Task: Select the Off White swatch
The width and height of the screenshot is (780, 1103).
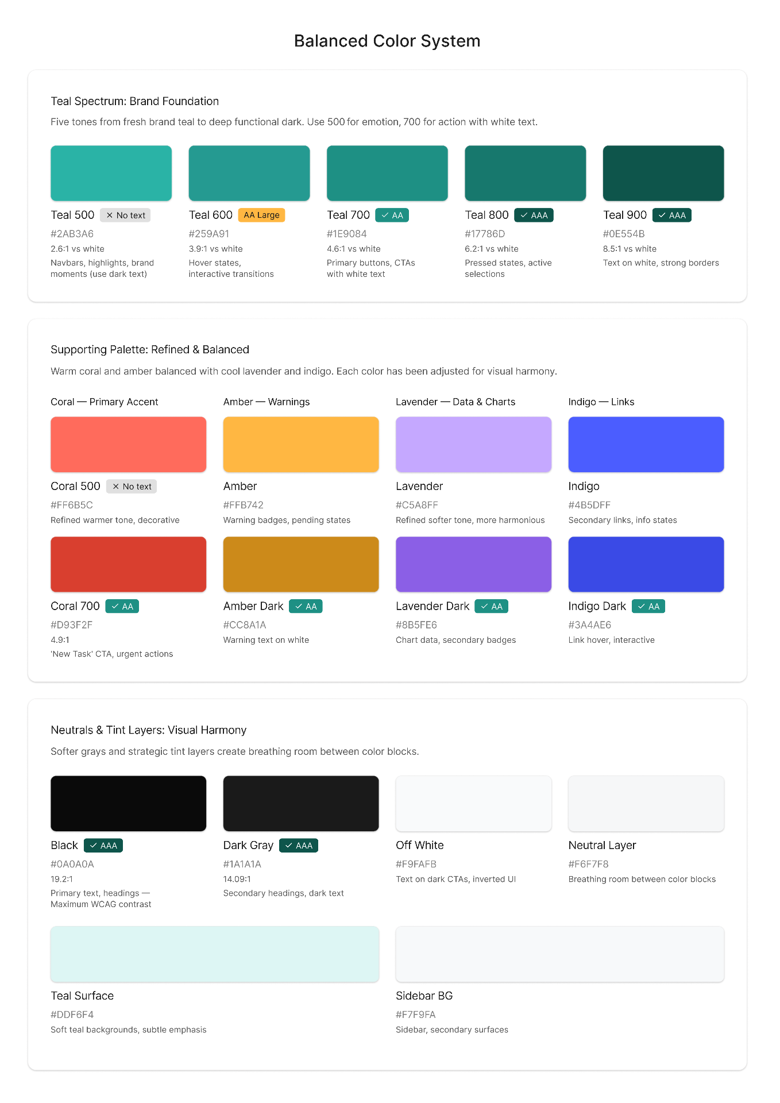Action: coord(473,803)
